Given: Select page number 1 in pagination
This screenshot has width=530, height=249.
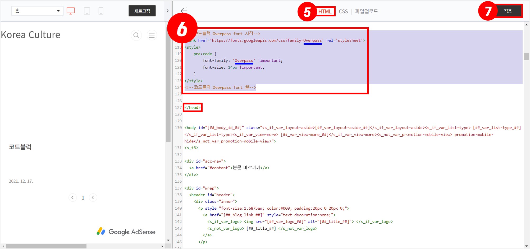Looking at the screenshot, I should coord(83,198).
